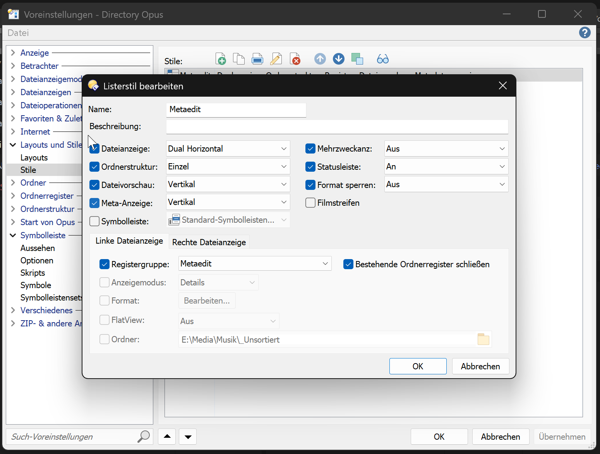Viewport: 600px width, 454px height.
Task: Click the edit style pencil icon
Action: [x=276, y=59]
